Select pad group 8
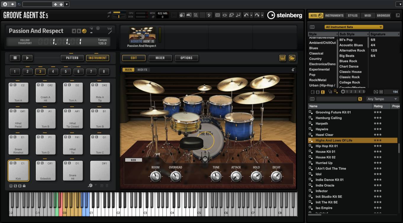This screenshot has width=403, height=223. coord(104,71)
